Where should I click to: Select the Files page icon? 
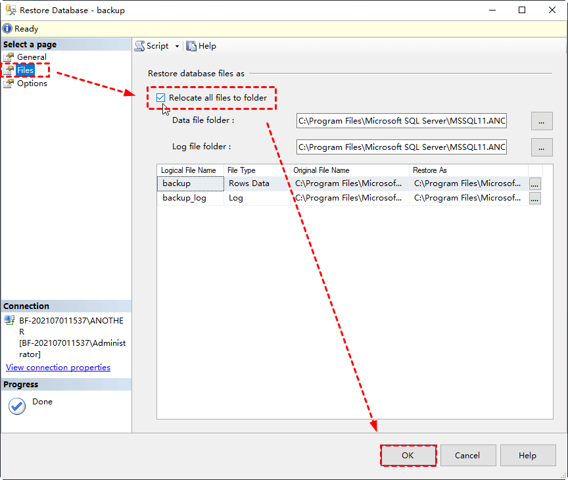(10, 70)
